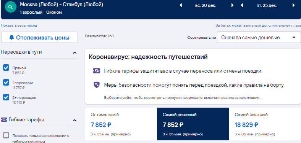Uncheck the Прямой flights checkbox
301x143 pixels.
pos(6,68)
